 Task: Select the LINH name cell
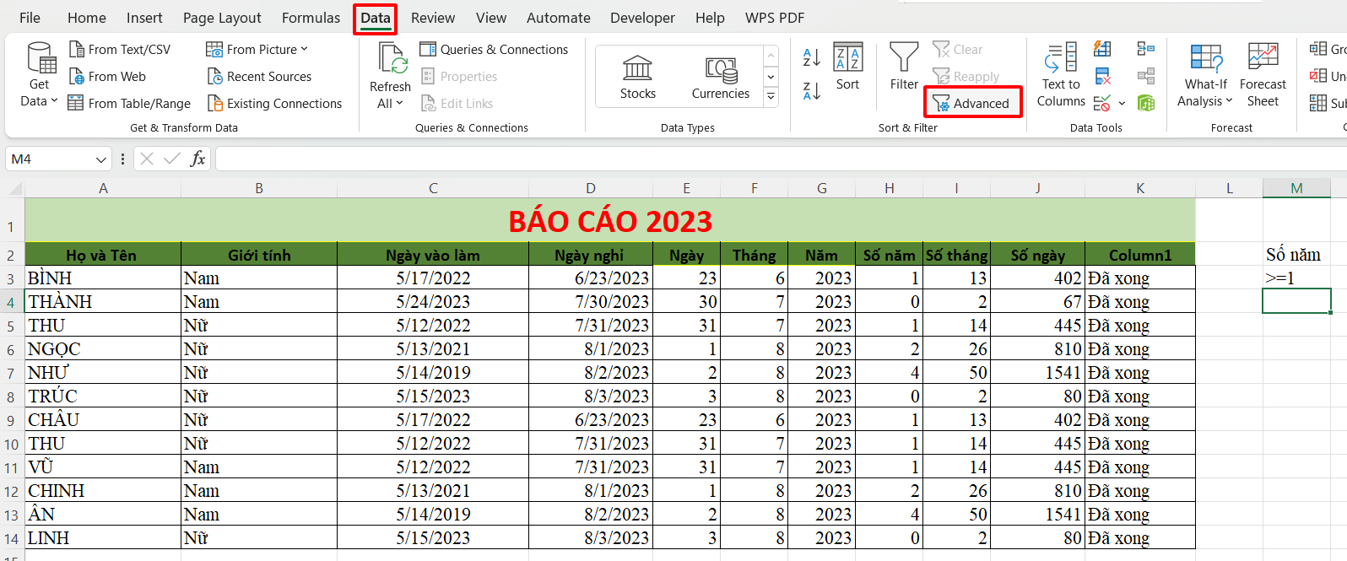point(103,538)
